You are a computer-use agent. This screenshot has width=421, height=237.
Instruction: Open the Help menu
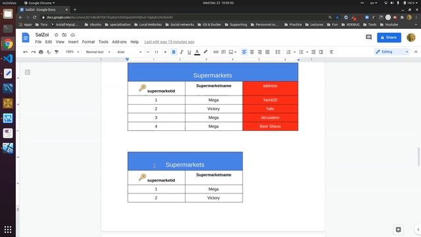tap(134, 42)
